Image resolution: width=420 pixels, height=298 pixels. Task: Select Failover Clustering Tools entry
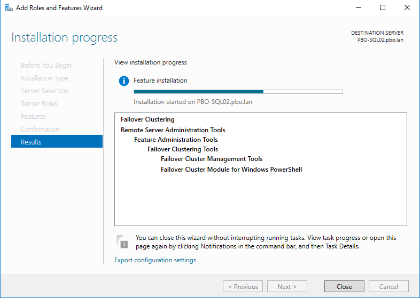tap(183, 149)
